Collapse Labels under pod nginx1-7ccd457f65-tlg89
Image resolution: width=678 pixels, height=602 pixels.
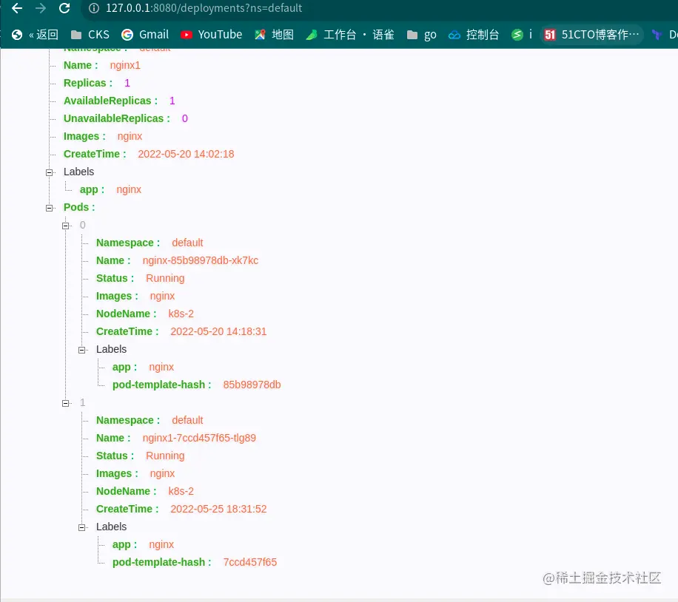point(81,527)
